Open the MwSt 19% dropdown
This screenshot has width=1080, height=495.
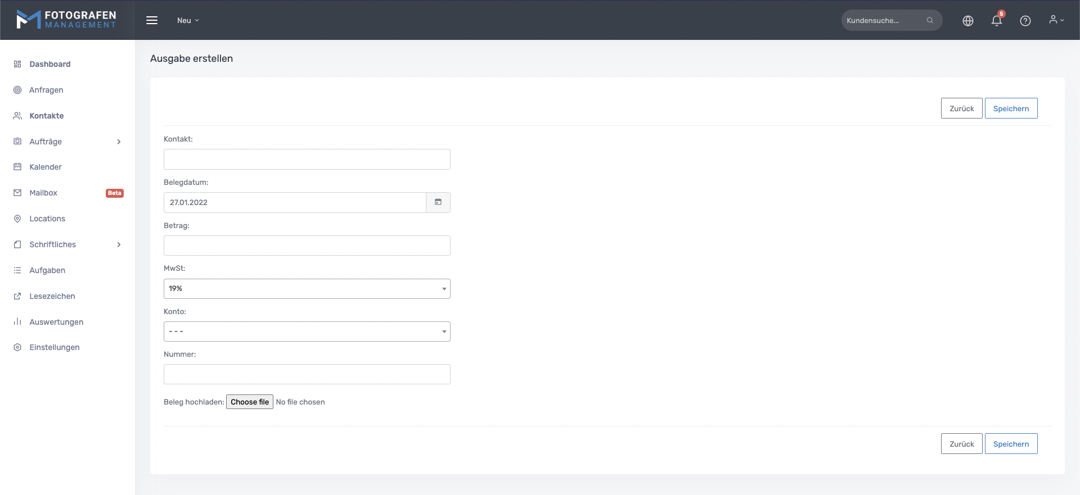click(307, 289)
